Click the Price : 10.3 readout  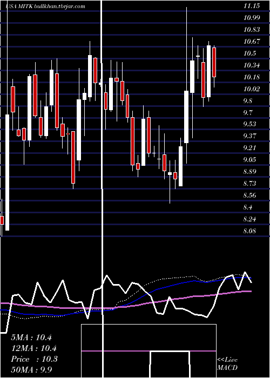point(34,359)
